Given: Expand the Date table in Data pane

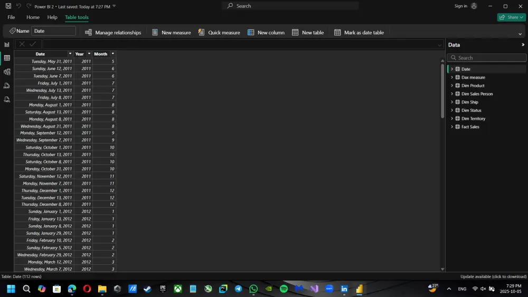Looking at the screenshot, I should [452, 69].
